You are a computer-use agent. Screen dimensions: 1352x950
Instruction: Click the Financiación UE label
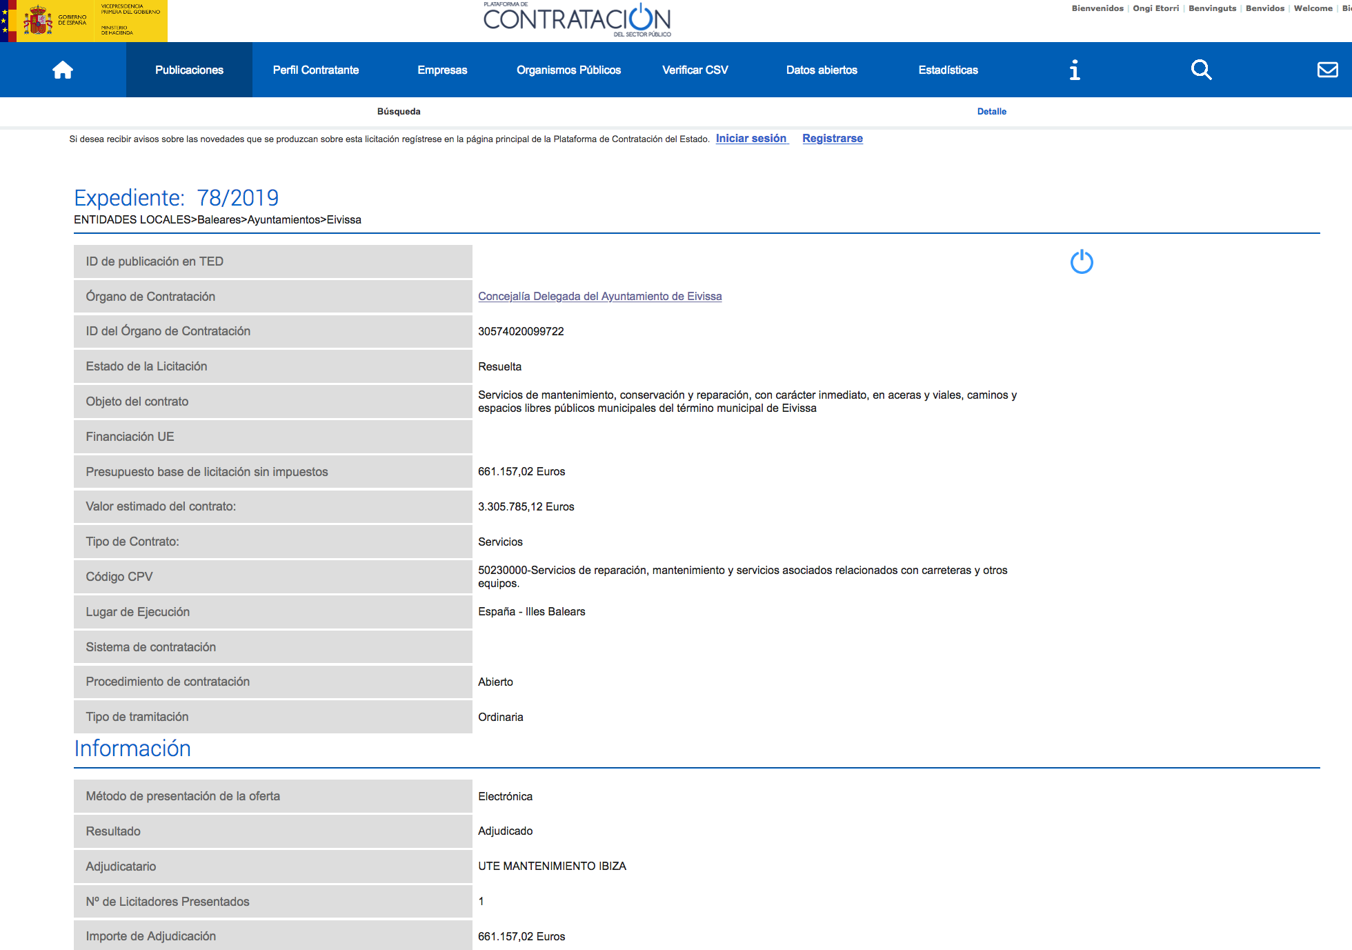[x=130, y=437]
